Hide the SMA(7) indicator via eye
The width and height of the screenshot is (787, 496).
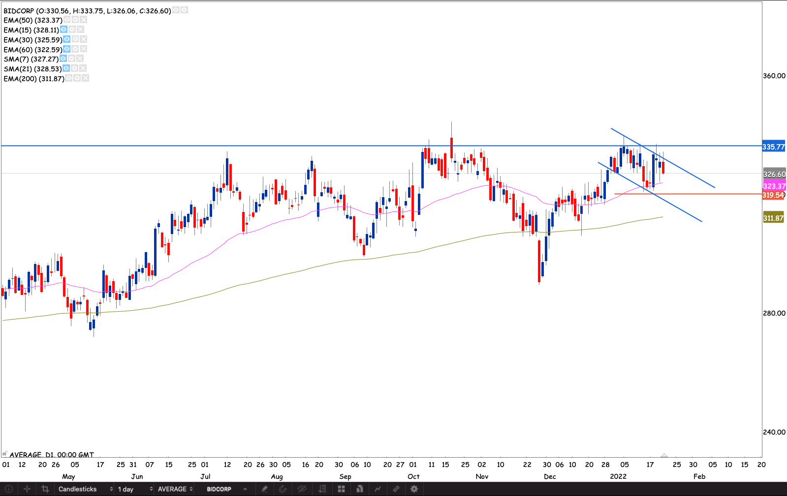(x=63, y=59)
